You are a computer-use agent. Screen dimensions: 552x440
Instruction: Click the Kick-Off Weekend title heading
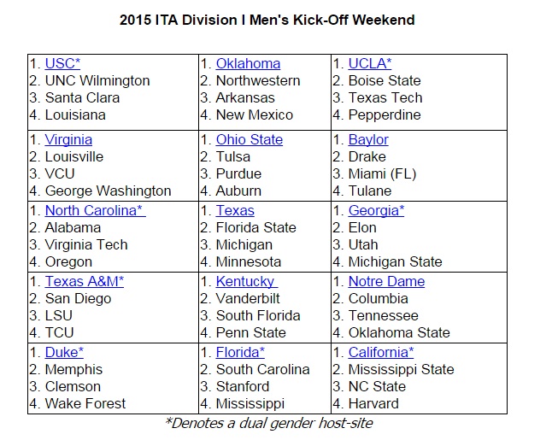click(x=267, y=20)
